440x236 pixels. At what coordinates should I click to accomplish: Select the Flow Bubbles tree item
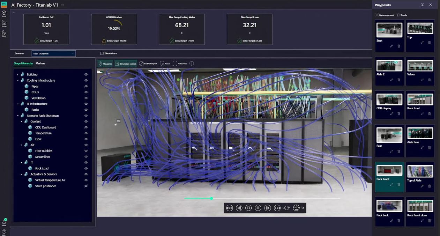[x=44, y=151]
